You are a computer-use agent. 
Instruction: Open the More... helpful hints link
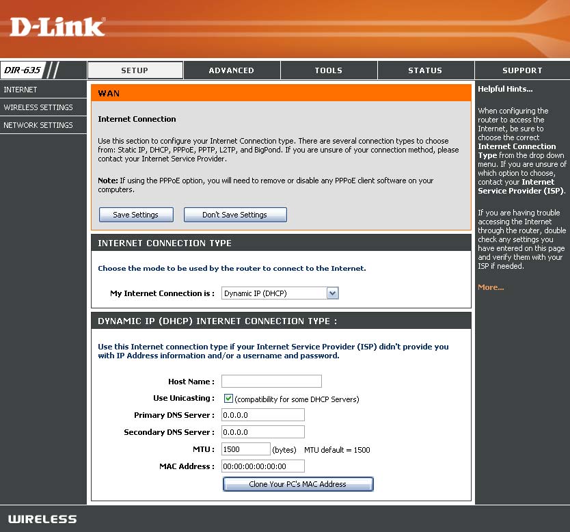coord(491,287)
